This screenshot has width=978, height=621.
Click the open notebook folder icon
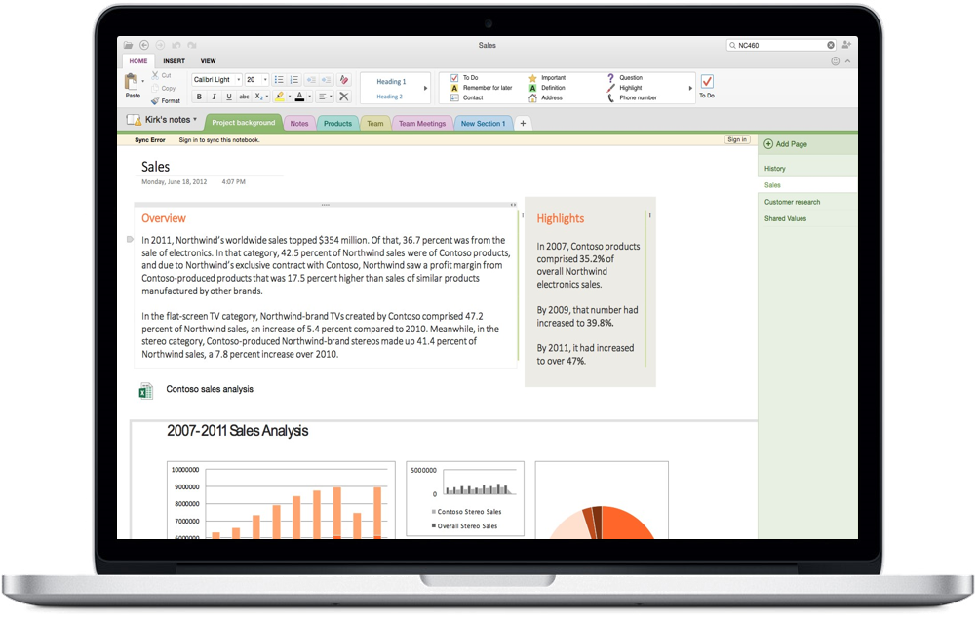coord(128,45)
